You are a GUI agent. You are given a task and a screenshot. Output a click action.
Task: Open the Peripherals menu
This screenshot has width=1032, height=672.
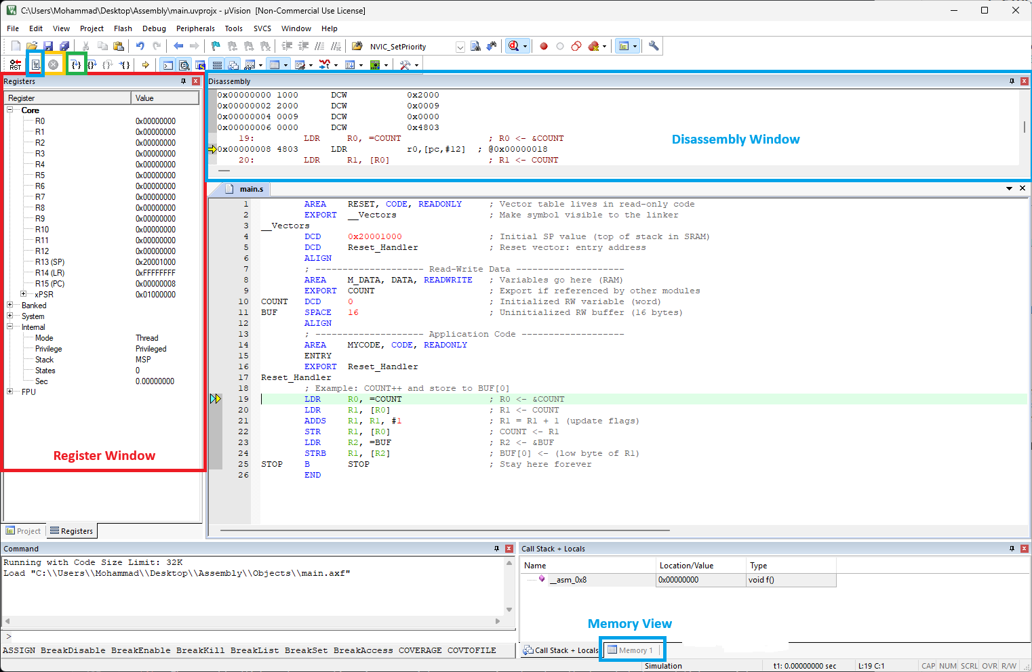coord(195,28)
